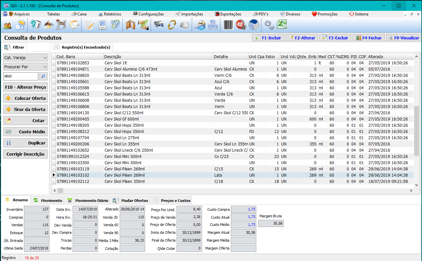Click the F3-Excluir button
The width and height of the screenshot is (422, 261).
coord(335,38)
